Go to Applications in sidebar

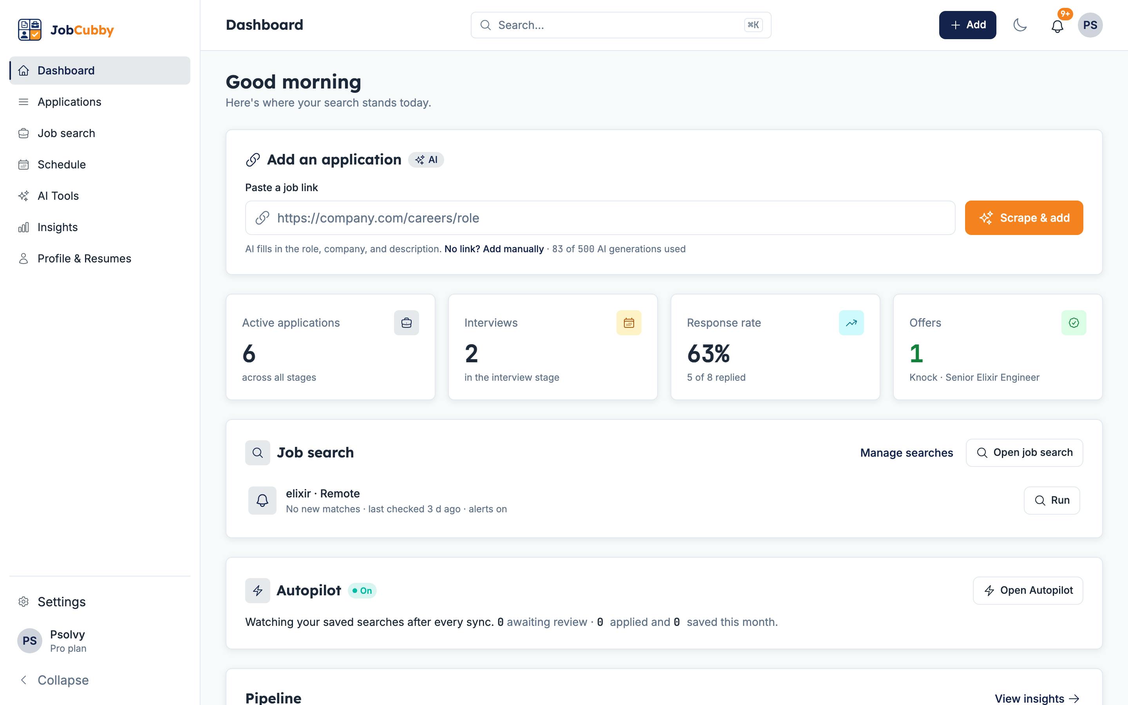click(100, 102)
